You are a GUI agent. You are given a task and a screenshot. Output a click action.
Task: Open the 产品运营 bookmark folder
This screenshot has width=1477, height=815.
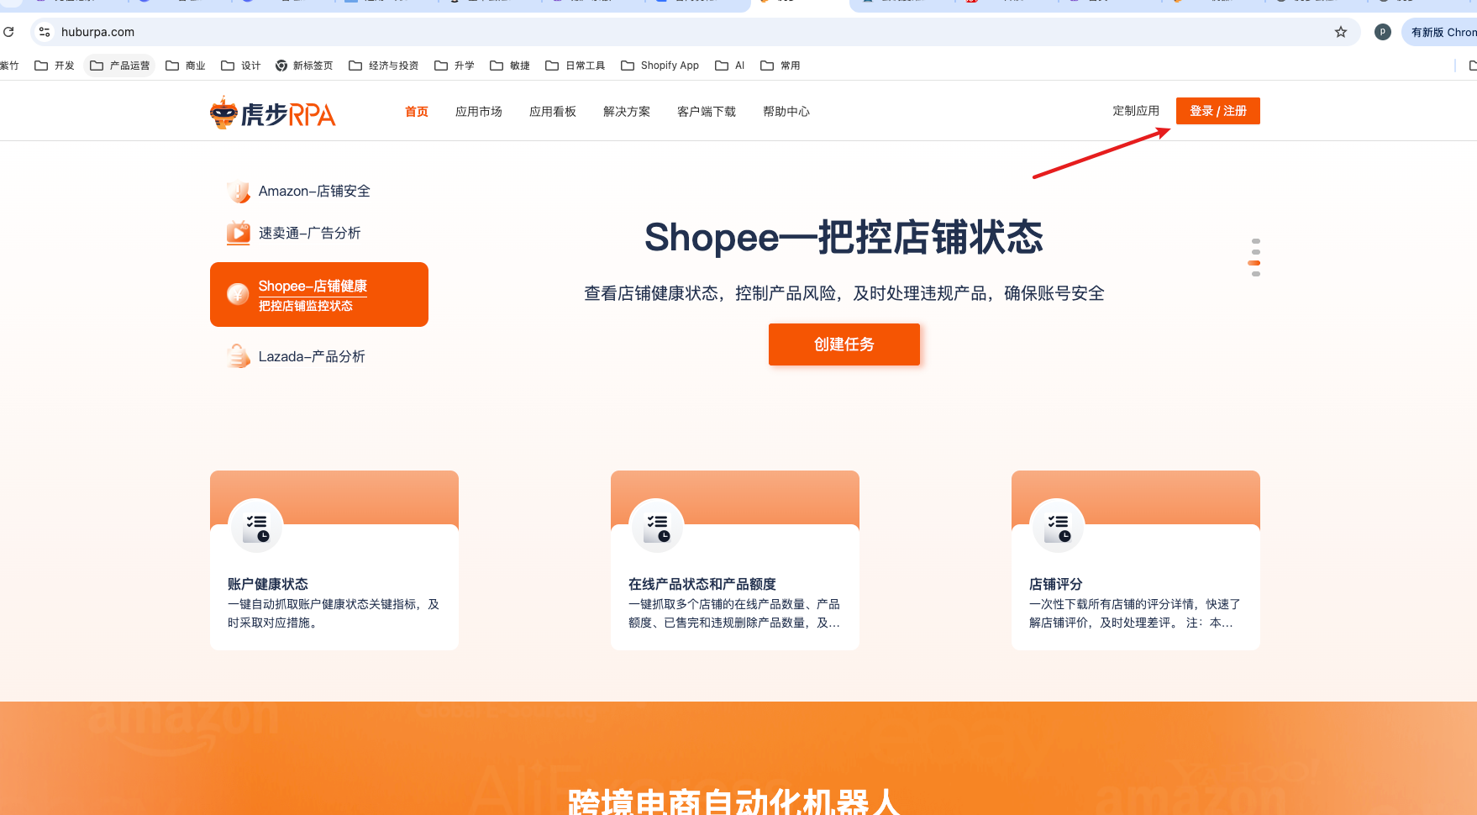pos(119,66)
